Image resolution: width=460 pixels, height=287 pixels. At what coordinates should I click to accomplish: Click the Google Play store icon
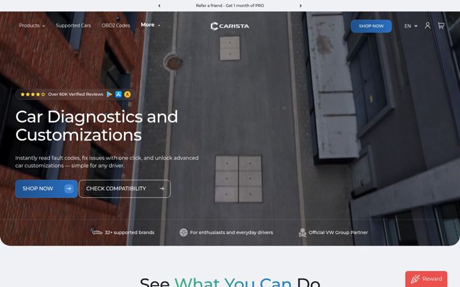[x=109, y=94]
